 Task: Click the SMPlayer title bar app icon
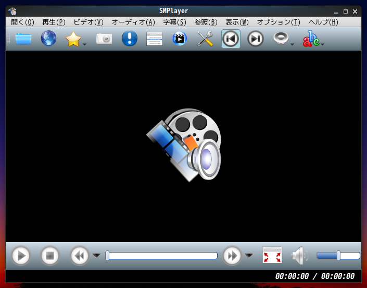click(x=12, y=11)
